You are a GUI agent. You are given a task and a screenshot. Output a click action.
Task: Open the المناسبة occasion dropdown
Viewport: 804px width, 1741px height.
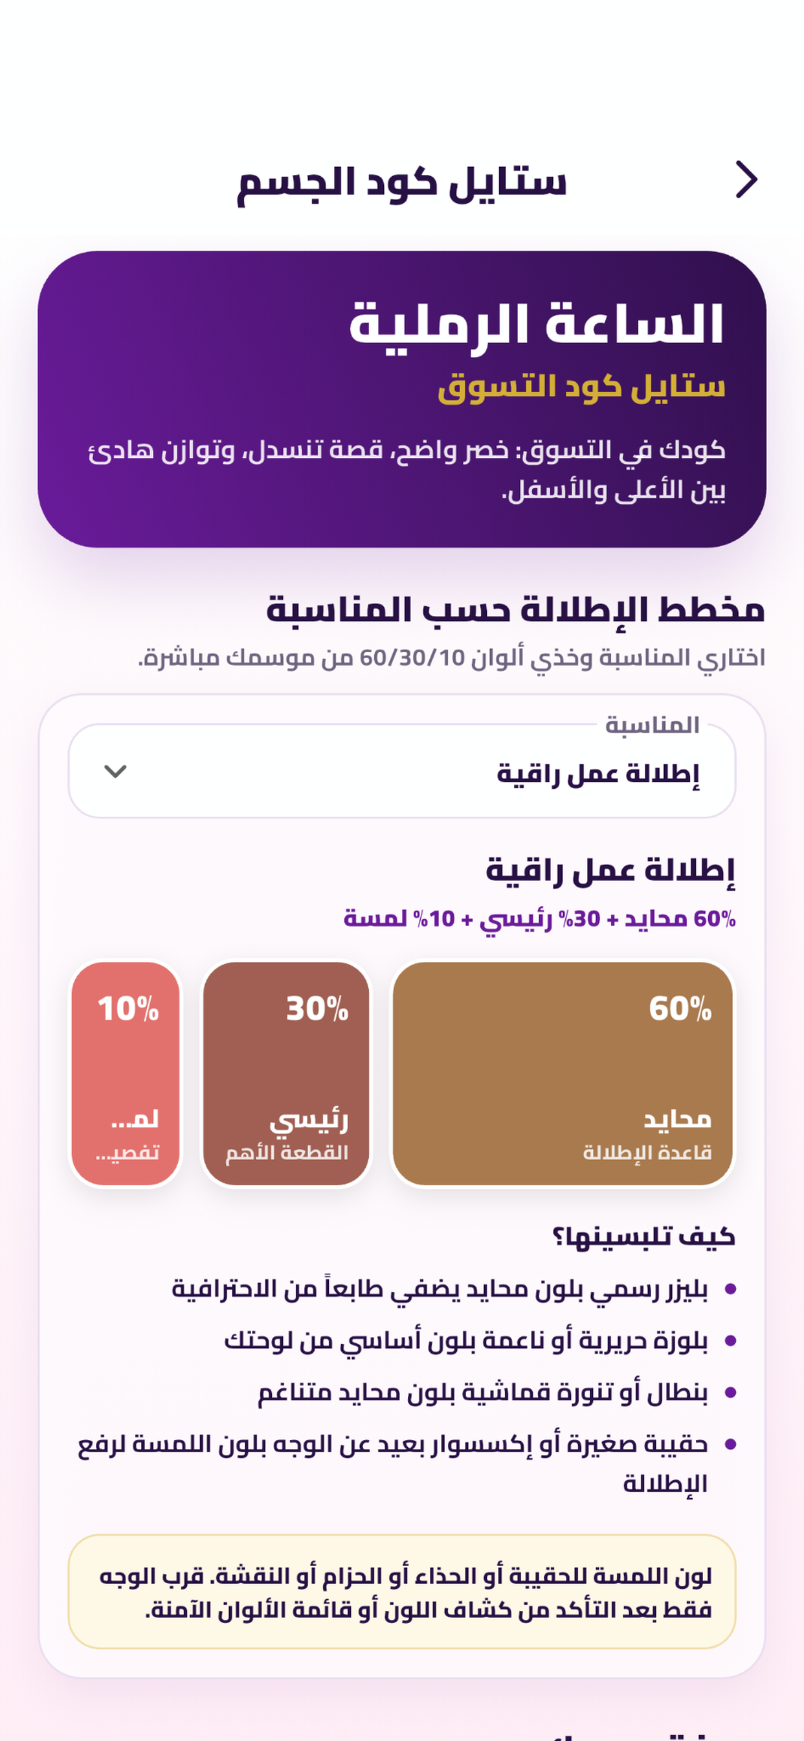pyautogui.click(x=402, y=771)
